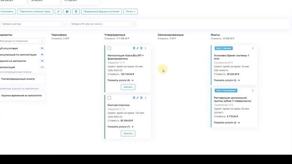The height and width of the screenshot is (164, 292).
Task: Click 'Зуб №11' text on Реставрация card
Action: click(219, 113)
